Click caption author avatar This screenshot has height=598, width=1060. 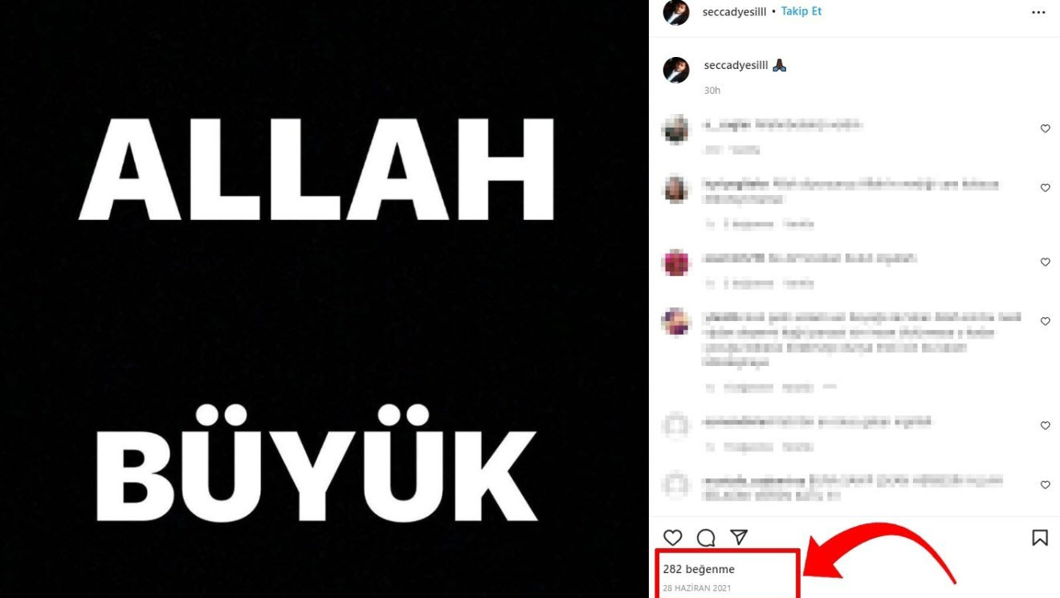[676, 70]
